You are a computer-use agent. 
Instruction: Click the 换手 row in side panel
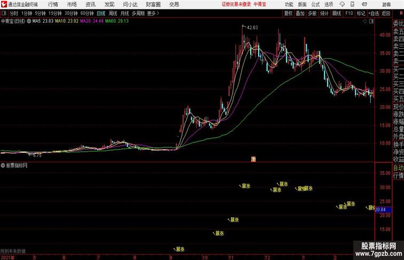click(398, 145)
